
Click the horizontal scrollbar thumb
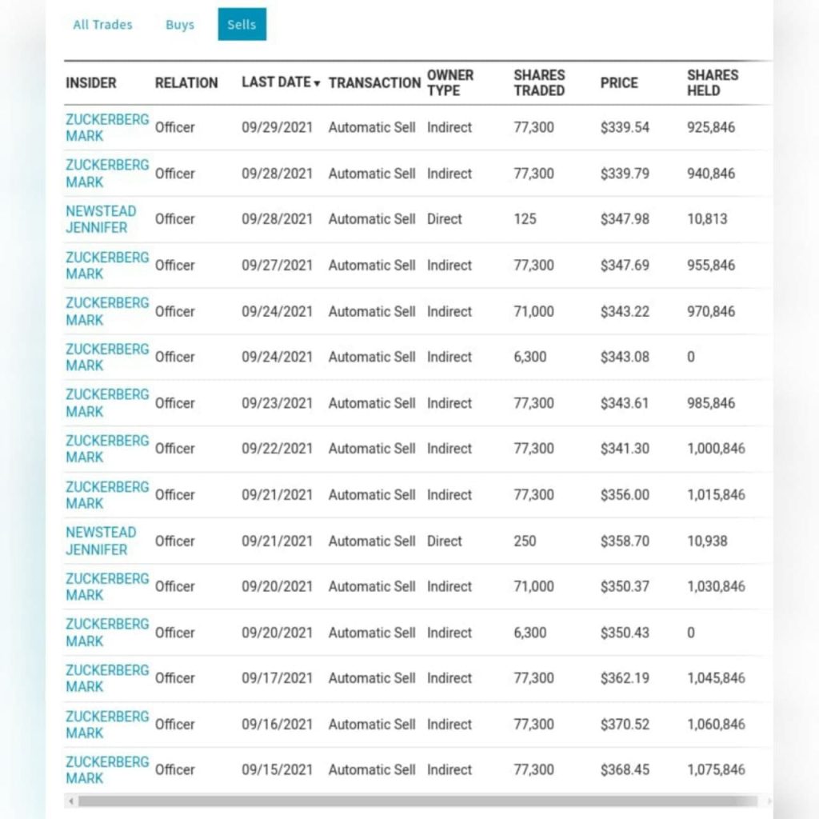pyautogui.click(x=417, y=801)
